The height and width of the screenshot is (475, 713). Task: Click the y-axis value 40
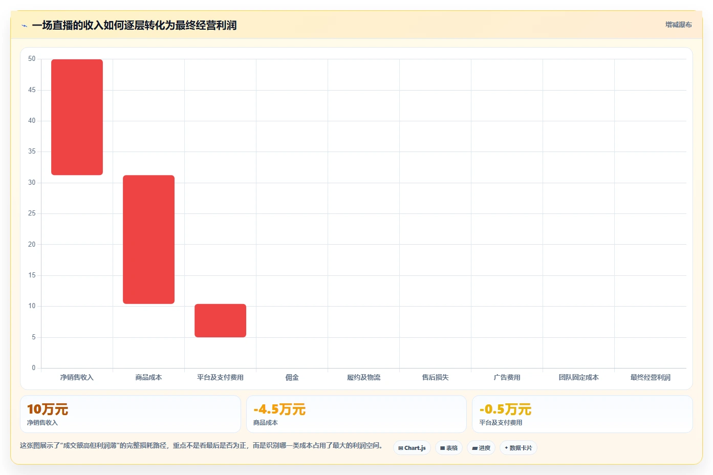(32, 121)
